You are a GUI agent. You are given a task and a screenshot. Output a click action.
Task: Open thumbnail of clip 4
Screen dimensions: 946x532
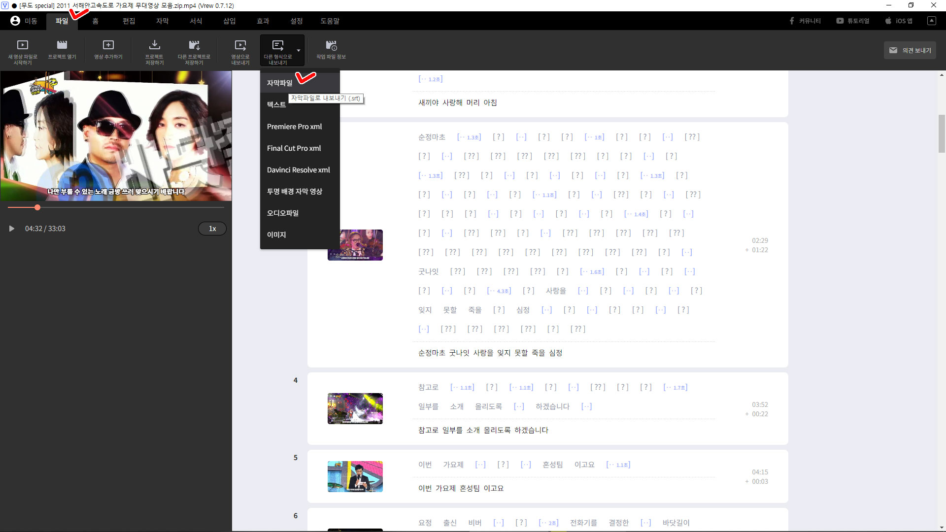[x=355, y=408]
